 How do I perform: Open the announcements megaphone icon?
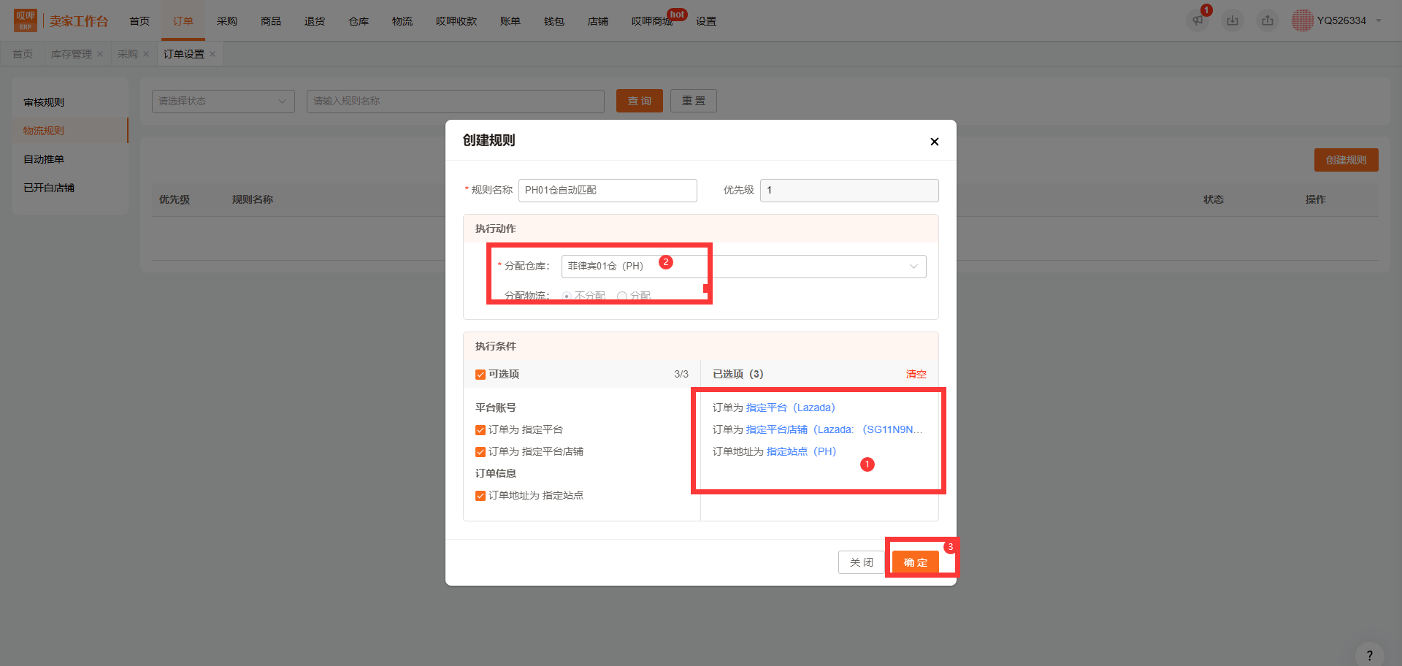[1198, 20]
